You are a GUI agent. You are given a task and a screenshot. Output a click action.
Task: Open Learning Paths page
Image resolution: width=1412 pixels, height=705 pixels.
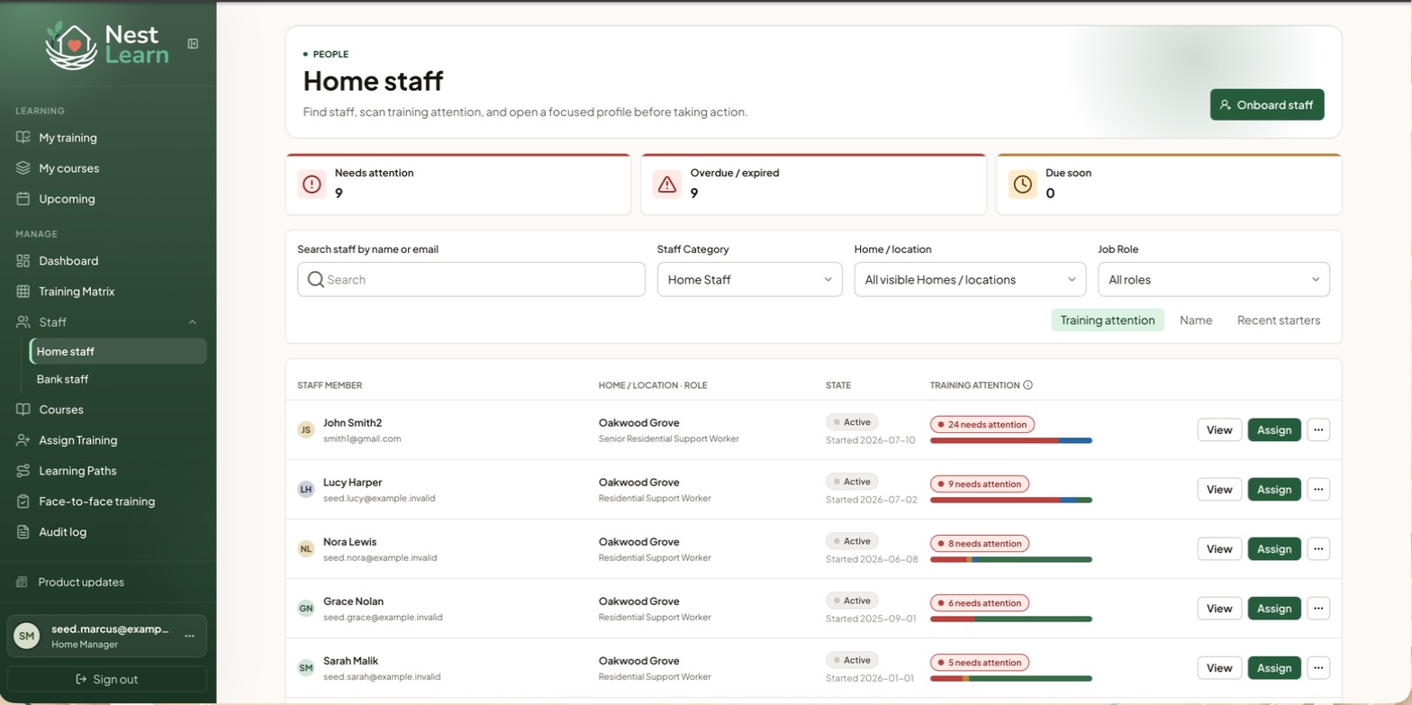(107, 470)
